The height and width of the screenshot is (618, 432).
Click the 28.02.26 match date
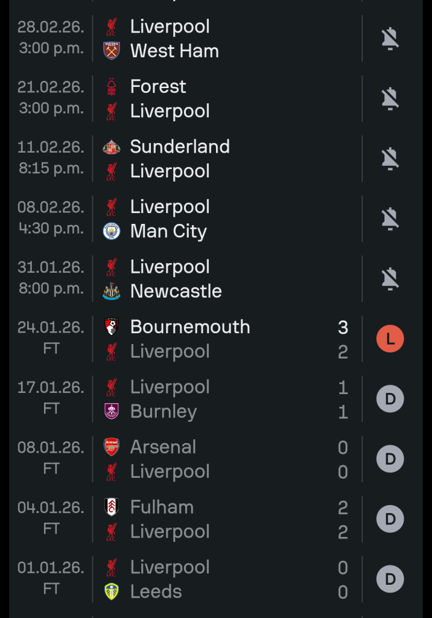(51, 27)
